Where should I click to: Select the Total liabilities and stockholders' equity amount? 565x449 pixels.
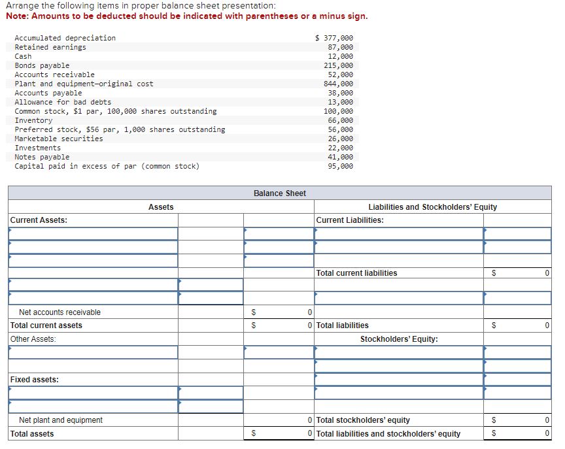click(517, 433)
